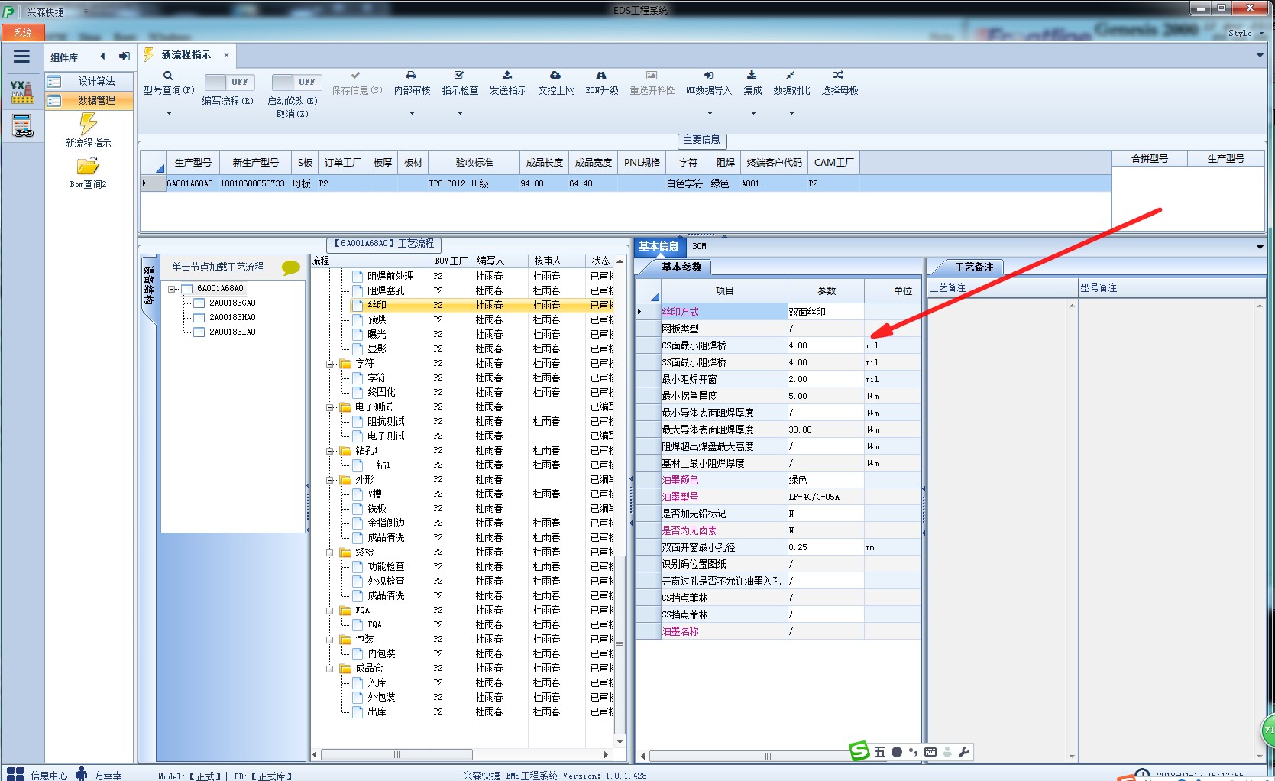Click the YX factory sidebar icon
Image resolution: width=1275 pixels, height=781 pixels.
click(x=22, y=92)
